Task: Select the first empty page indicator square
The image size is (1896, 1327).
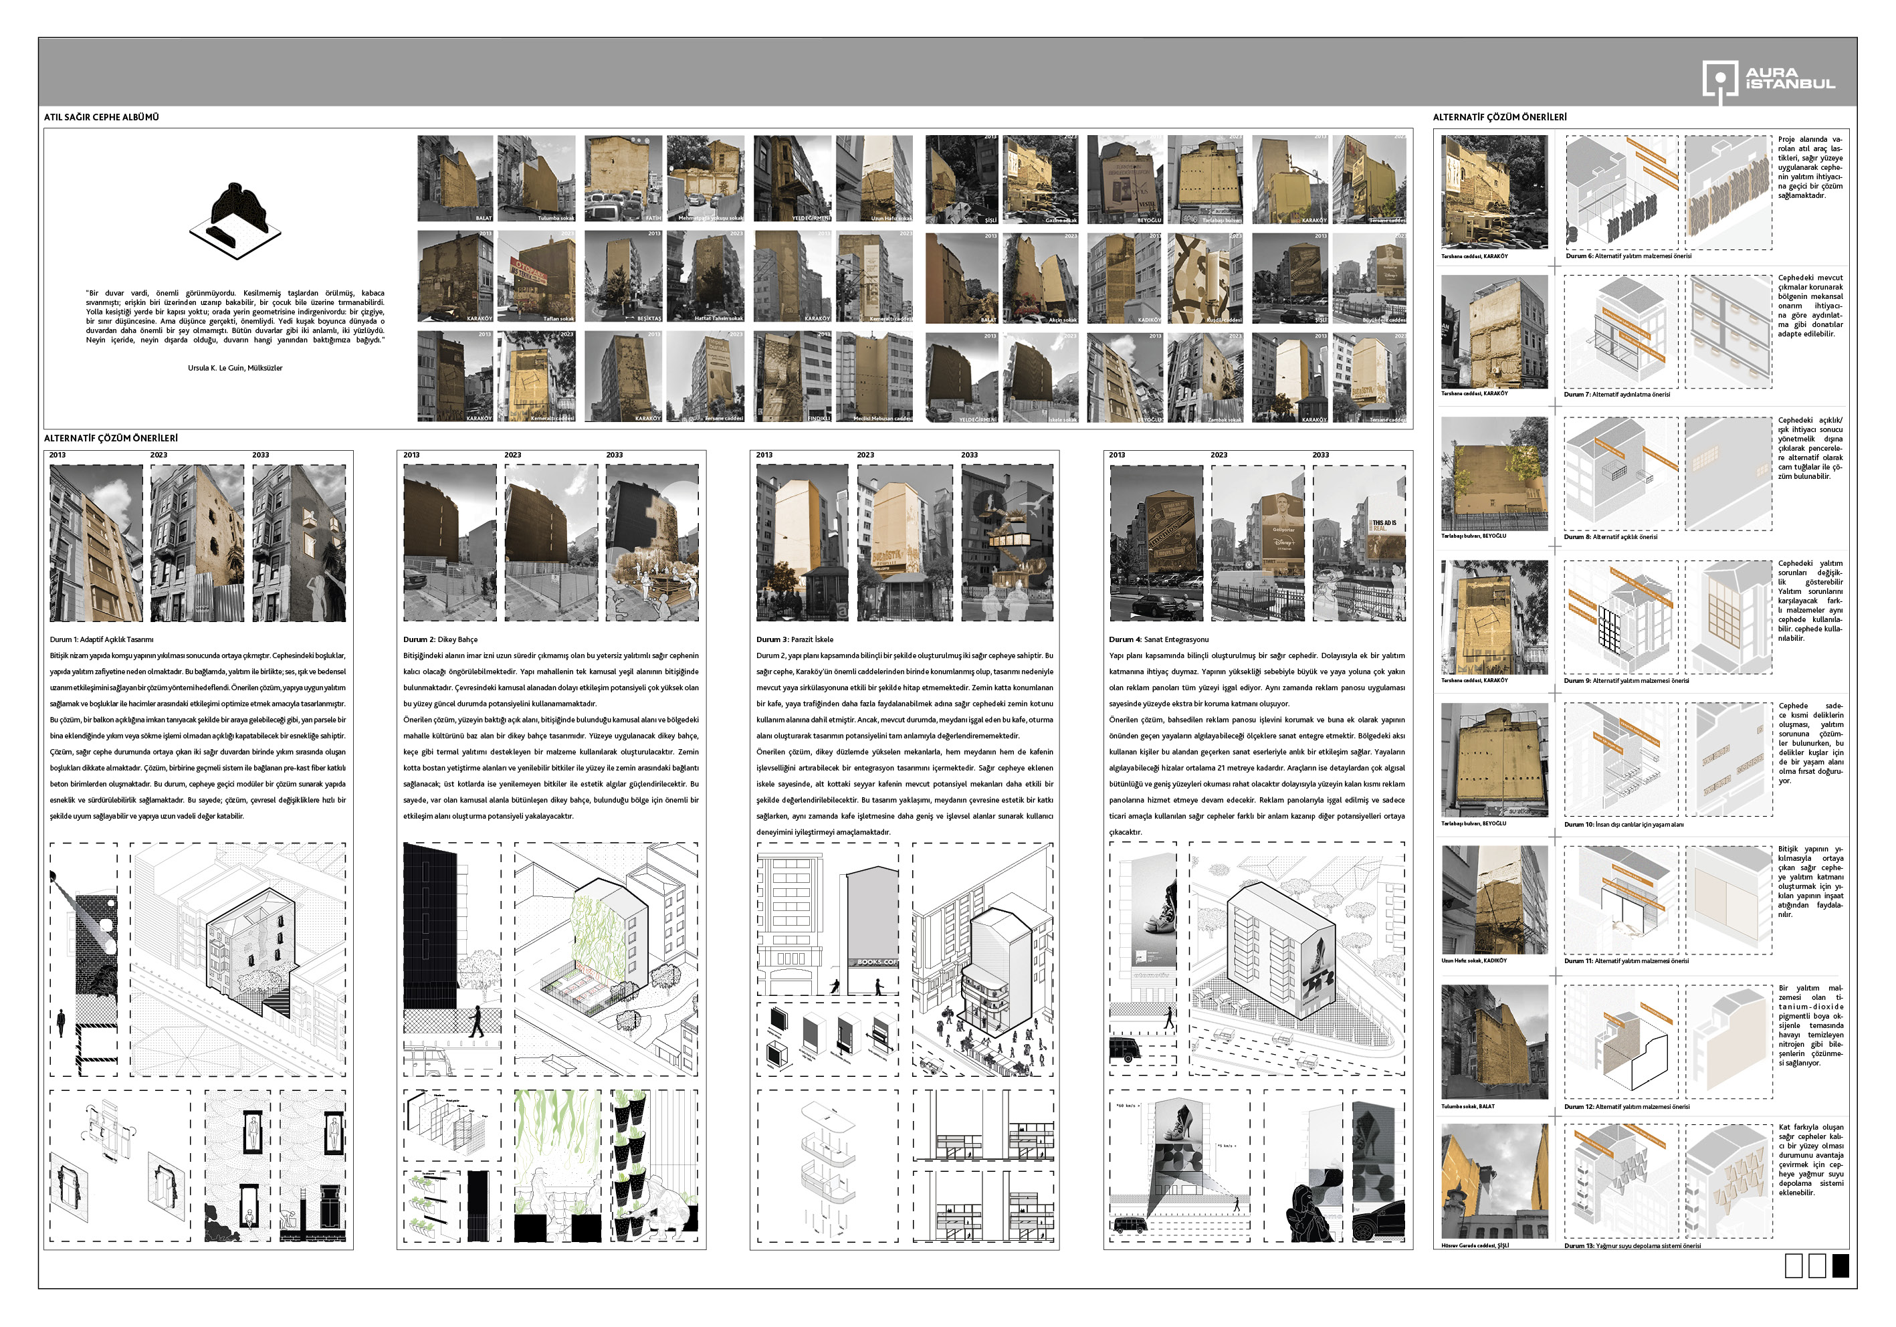Action: 1793,1266
